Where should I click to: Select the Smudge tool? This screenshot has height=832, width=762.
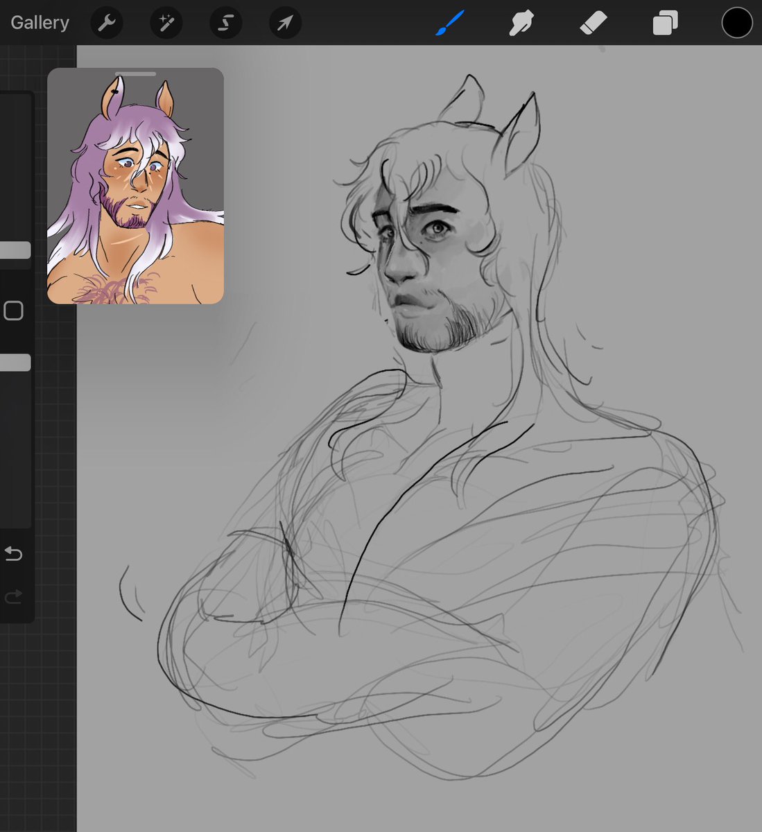[521, 24]
